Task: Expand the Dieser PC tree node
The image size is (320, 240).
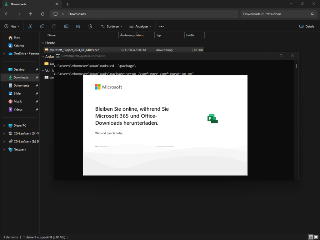Action: (x=4, y=126)
